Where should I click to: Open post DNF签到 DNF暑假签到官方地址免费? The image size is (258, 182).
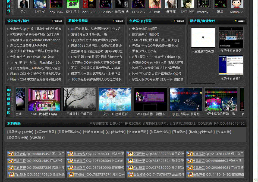(x=97, y=57)
